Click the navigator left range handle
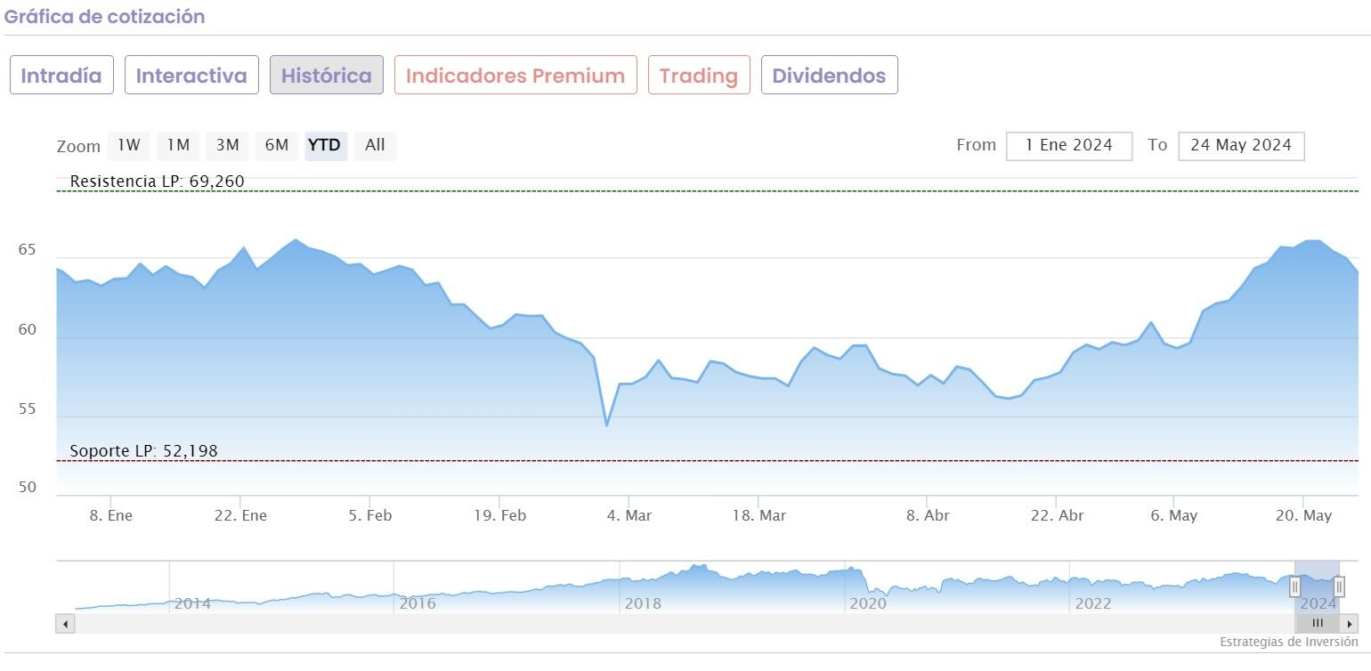 [1295, 586]
